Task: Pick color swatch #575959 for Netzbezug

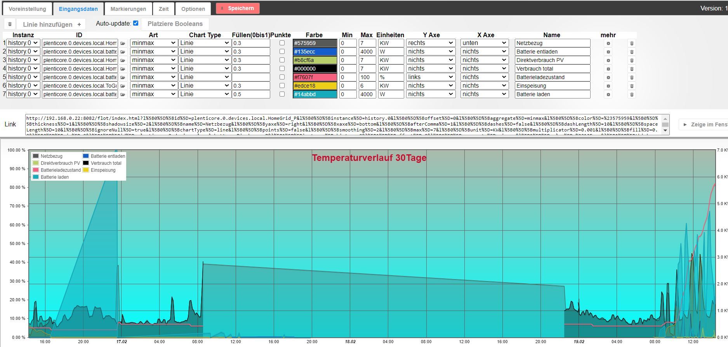Action: pyautogui.click(x=315, y=43)
